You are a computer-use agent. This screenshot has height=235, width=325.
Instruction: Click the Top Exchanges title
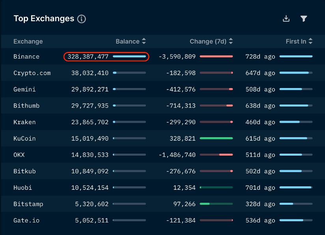pyautogui.click(x=44, y=18)
